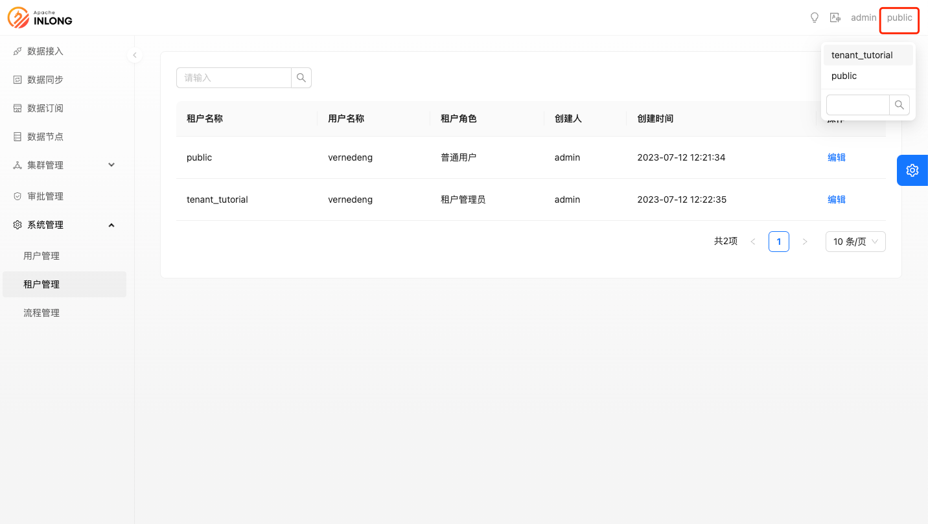Open the 10 条/页 page size dropdown
Viewport: 928px width, 524px height.
coord(855,241)
